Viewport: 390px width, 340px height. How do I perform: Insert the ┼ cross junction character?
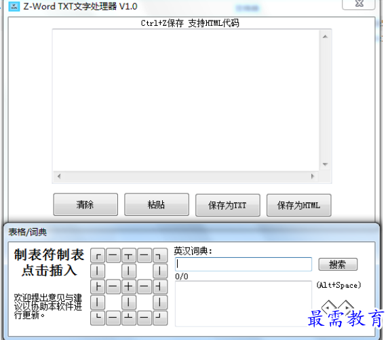(x=129, y=287)
